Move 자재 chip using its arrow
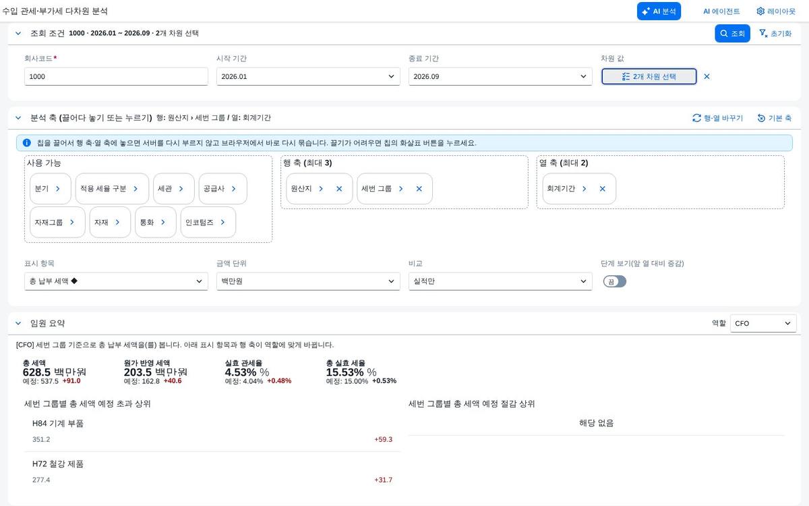The width and height of the screenshot is (809, 506). [x=117, y=222]
